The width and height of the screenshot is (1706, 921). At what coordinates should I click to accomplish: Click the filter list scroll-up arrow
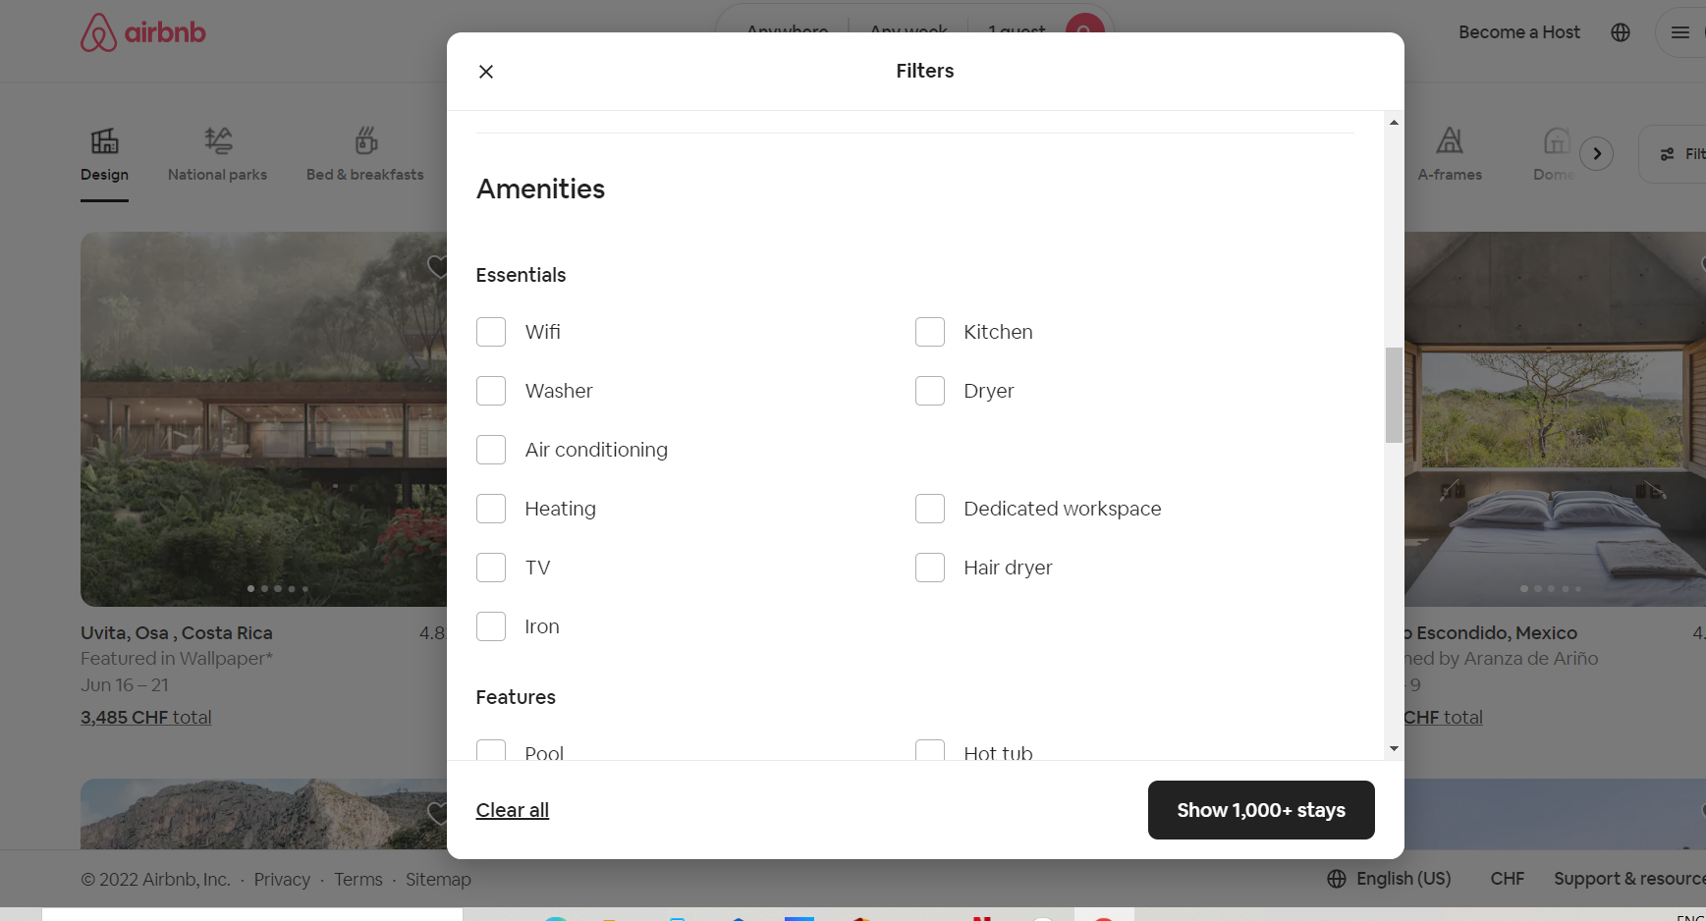point(1394,123)
